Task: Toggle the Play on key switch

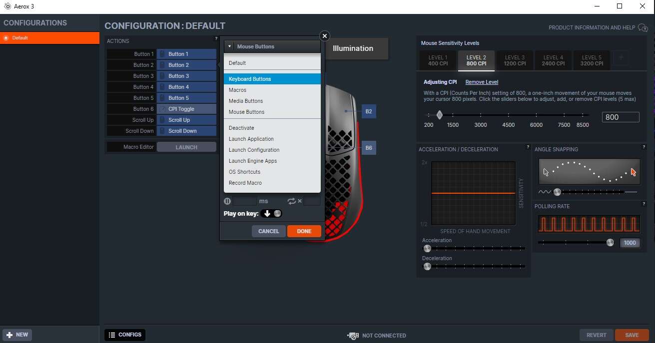Action: (272, 214)
